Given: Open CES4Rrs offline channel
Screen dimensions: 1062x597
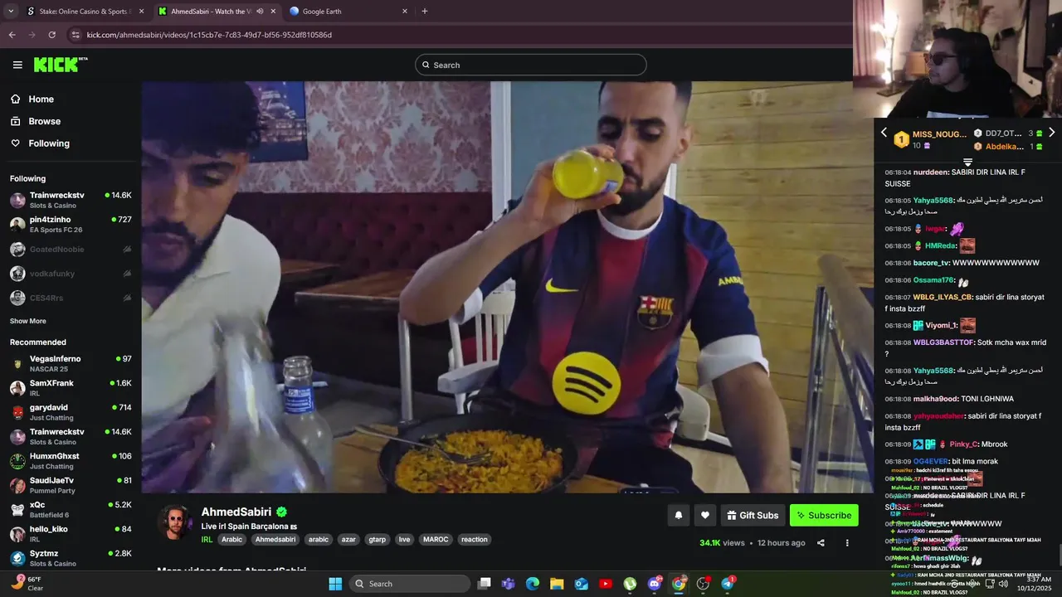Looking at the screenshot, I should (x=71, y=298).
